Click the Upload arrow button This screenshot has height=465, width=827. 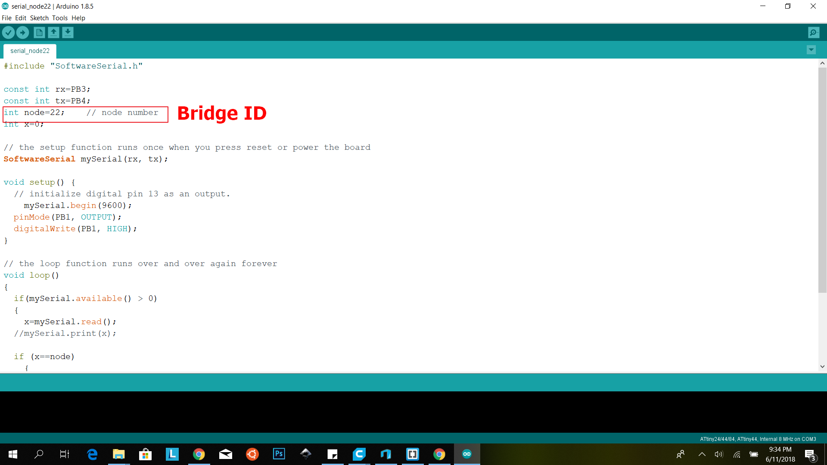pos(22,32)
